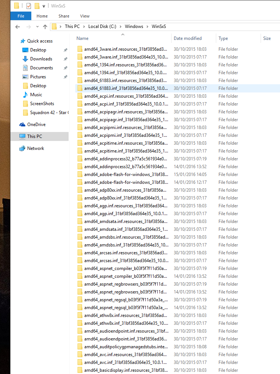
Task: Click the Quick access star icon
Action: 23,41
